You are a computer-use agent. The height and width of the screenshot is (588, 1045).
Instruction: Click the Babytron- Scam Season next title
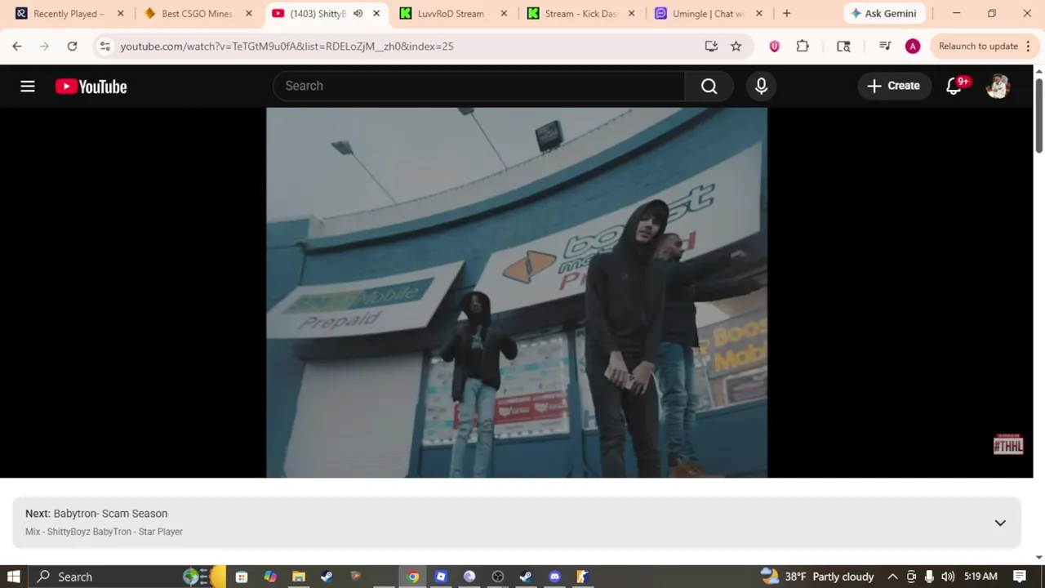(x=110, y=514)
